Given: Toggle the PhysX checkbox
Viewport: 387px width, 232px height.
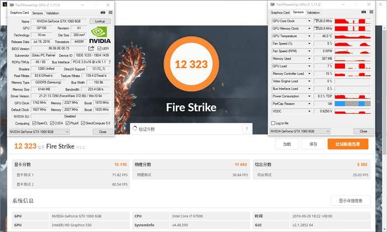Looking at the screenshot, I should 67,123.
